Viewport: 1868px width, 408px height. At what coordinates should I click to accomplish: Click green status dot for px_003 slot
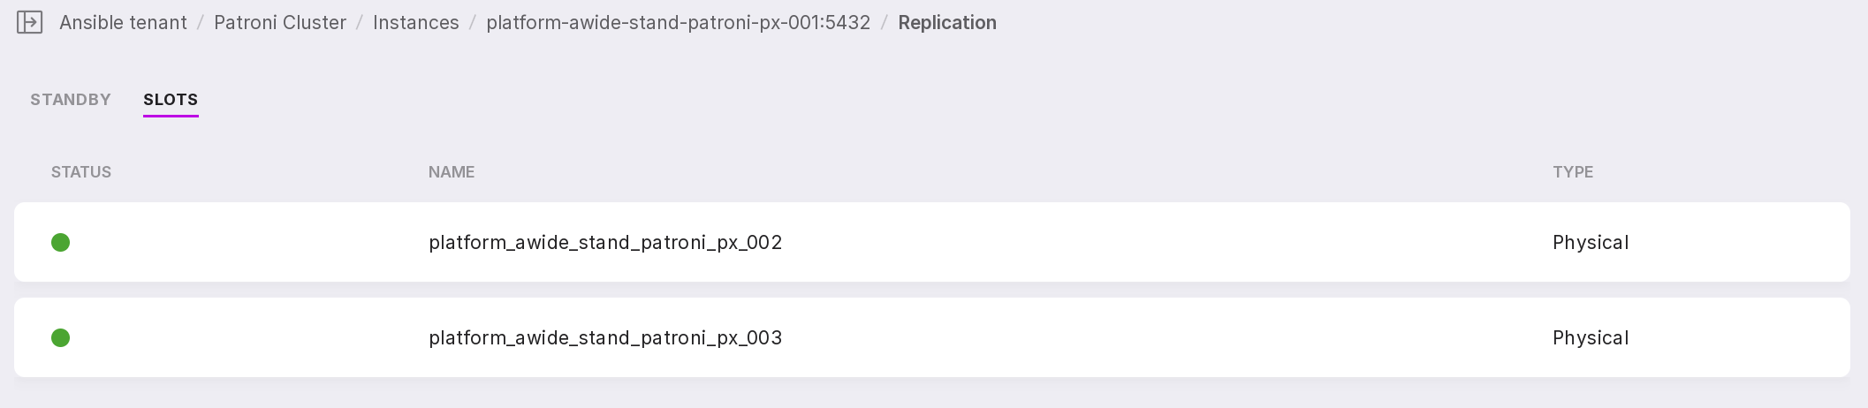pyautogui.click(x=61, y=338)
